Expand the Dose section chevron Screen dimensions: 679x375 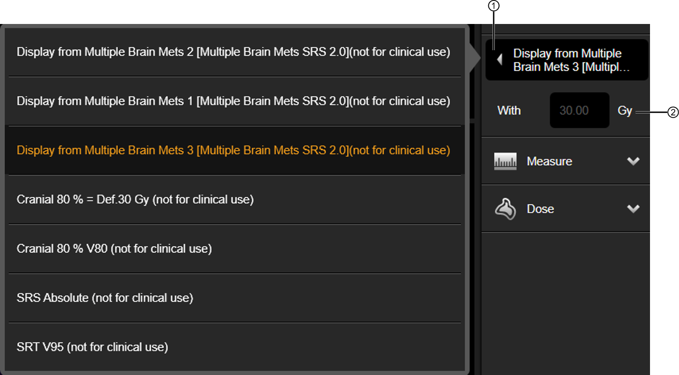(633, 209)
